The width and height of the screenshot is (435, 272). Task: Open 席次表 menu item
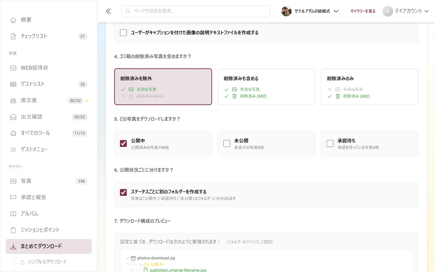coord(49,101)
